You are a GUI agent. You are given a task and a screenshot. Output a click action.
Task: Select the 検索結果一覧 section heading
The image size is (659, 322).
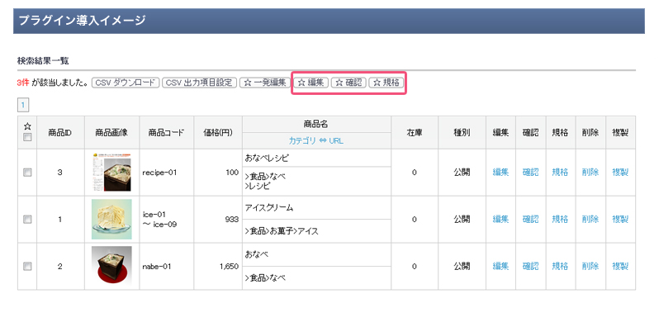point(43,61)
